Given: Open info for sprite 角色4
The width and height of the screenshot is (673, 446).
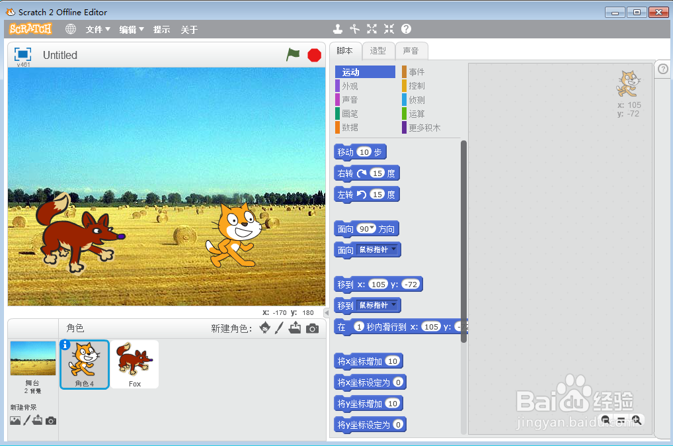Looking at the screenshot, I should [65, 345].
